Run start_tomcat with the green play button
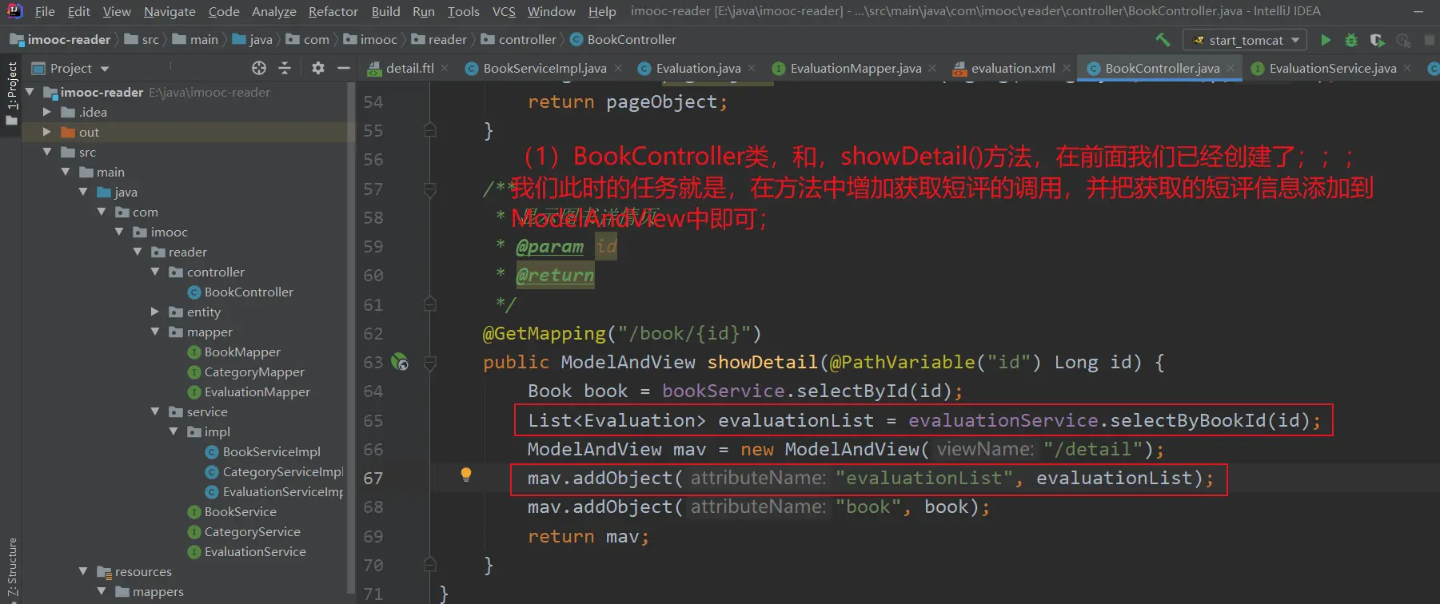This screenshot has height=604, width=1440. (1326, 40)
